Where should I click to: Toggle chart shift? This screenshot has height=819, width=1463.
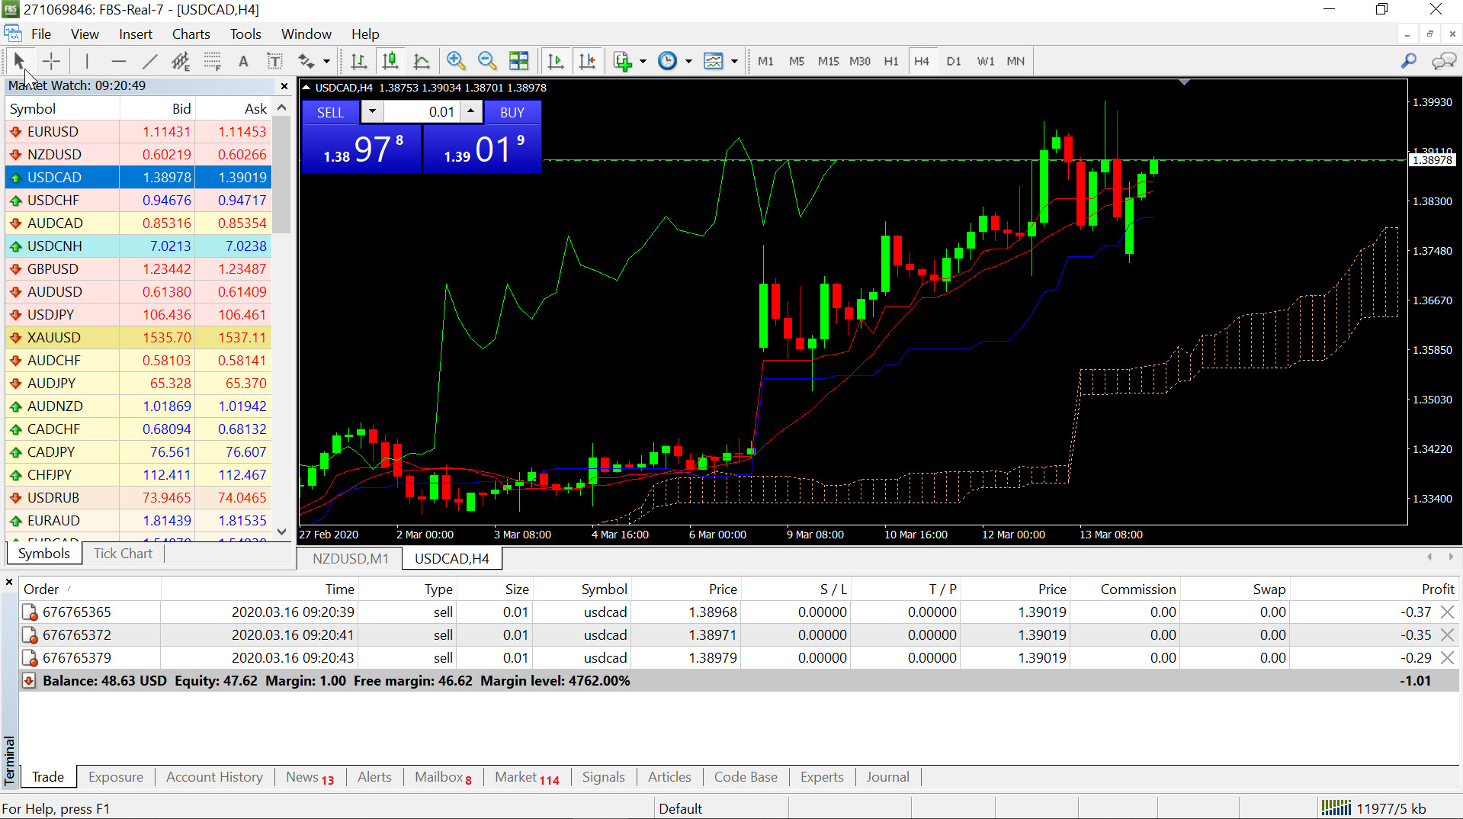587,61
